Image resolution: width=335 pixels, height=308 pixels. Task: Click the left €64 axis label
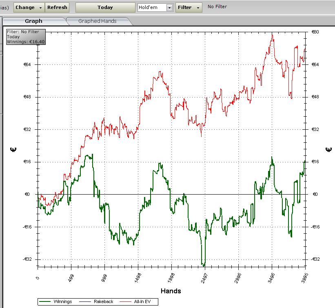coord(27,64)
